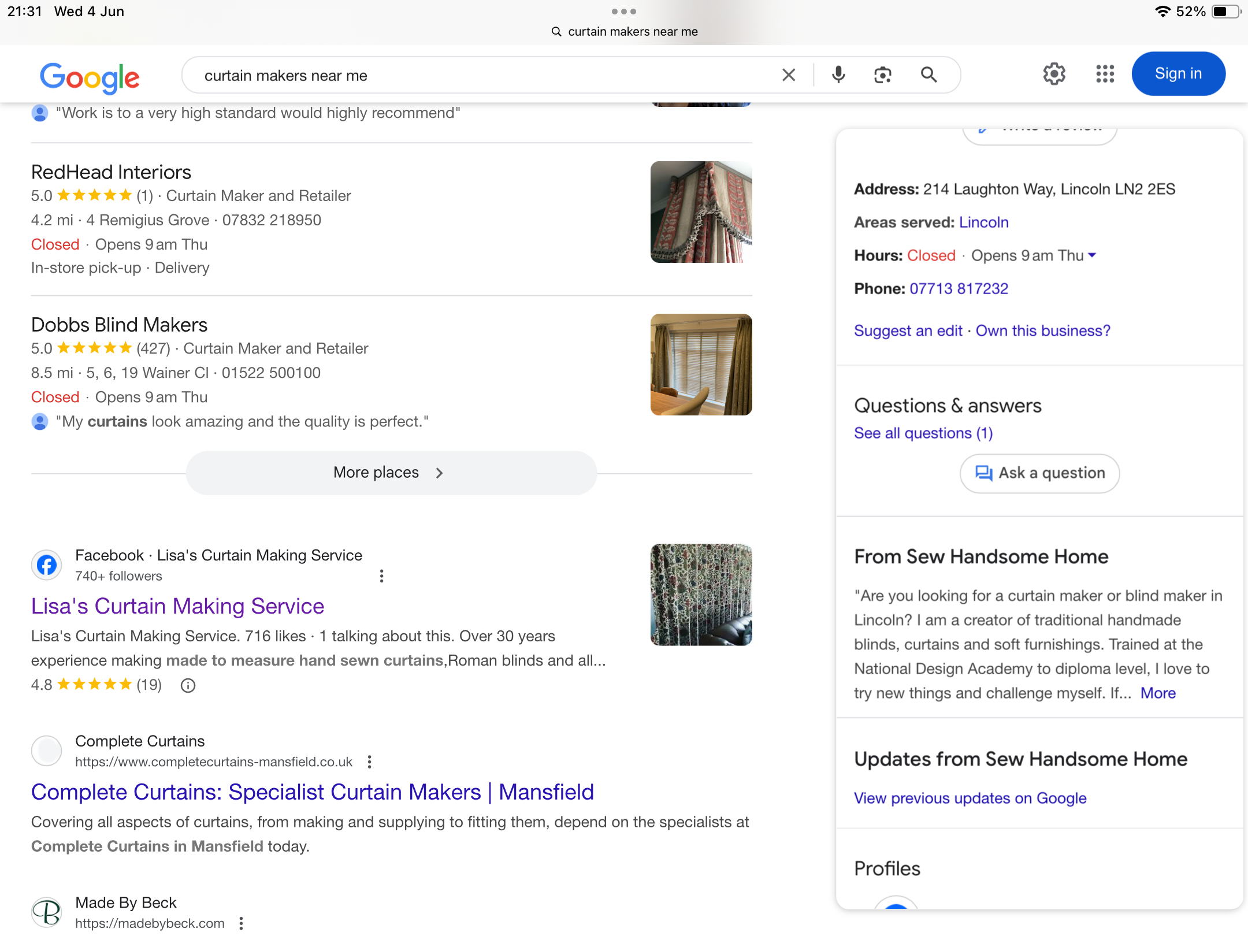This screenshot has width=1248, height=936.
Task: View RedHead Interiors curtain photo
Action: coord(701,212)
